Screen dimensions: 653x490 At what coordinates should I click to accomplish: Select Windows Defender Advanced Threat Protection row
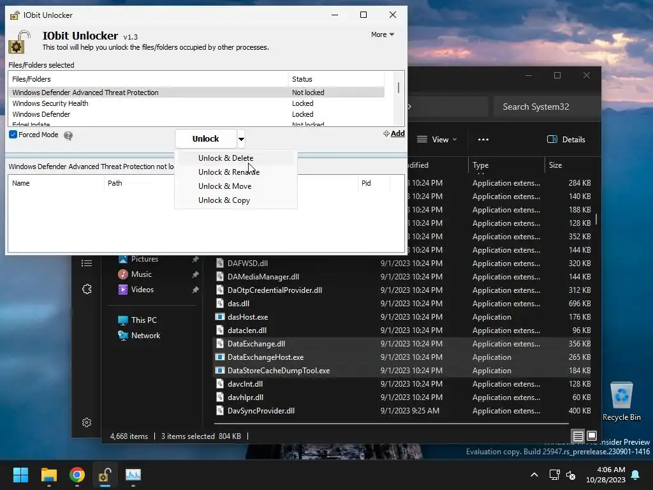[x=196, y=93]
